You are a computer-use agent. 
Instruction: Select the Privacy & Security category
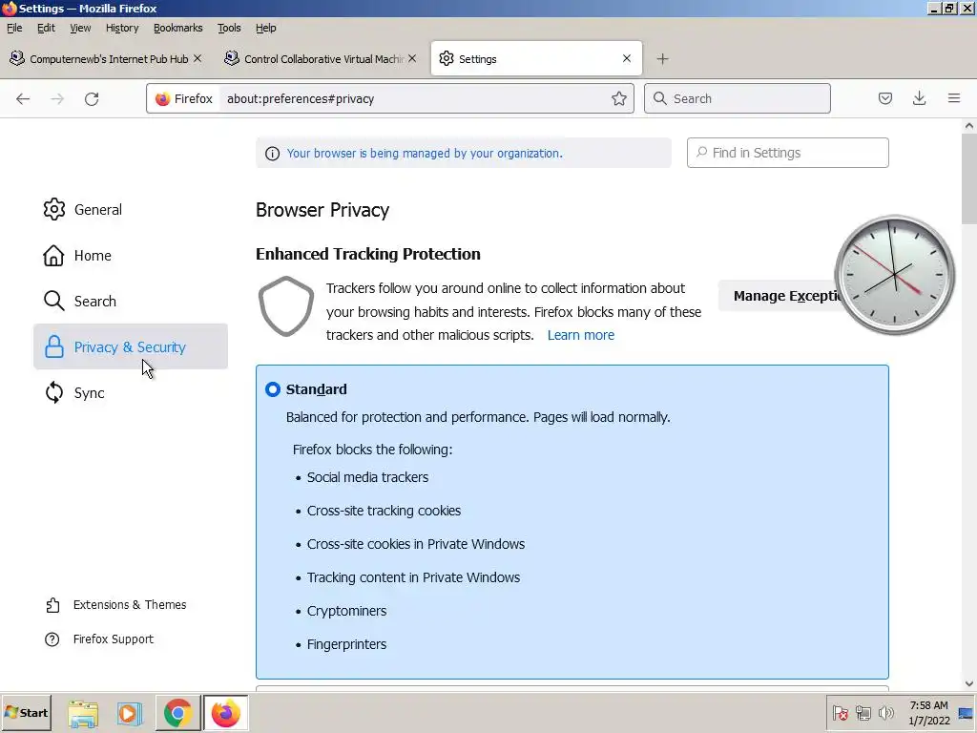(x=131, y=346)
